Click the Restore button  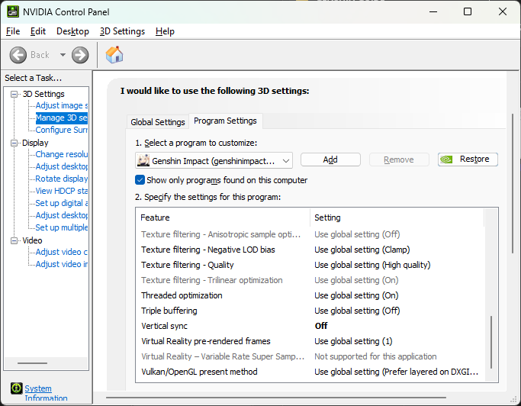pos(468,159)
